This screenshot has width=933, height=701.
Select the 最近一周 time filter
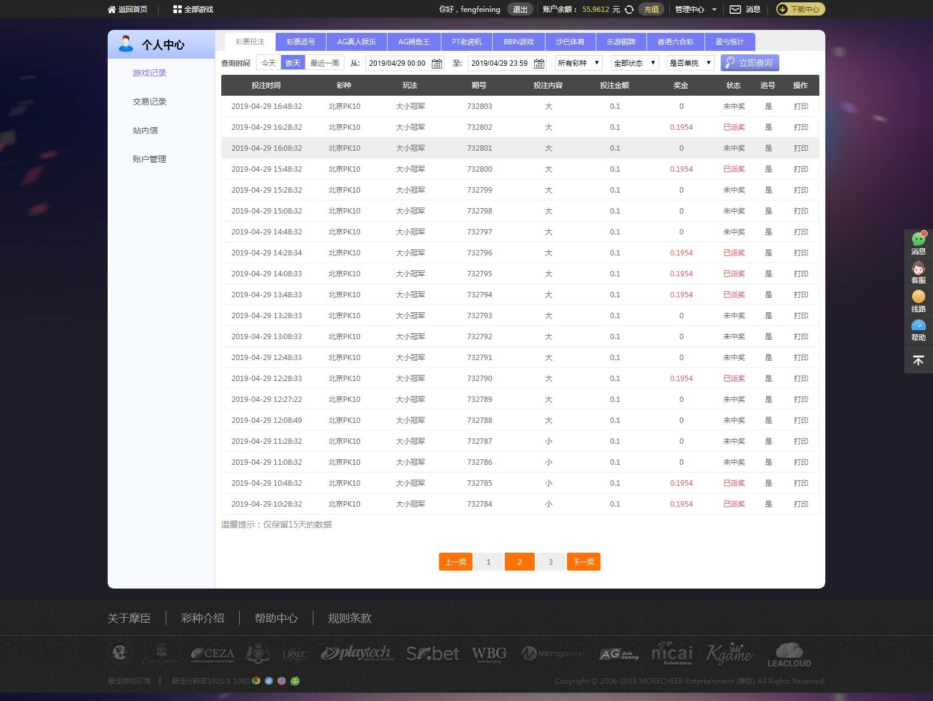pos(325,63)
